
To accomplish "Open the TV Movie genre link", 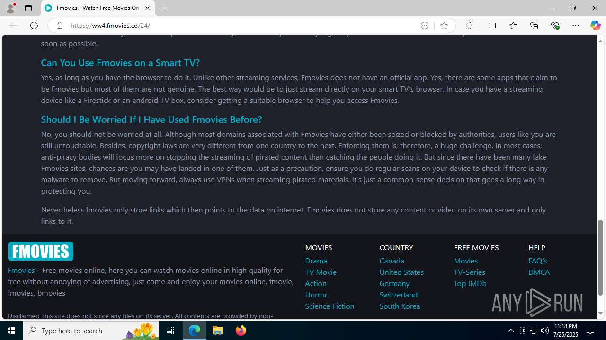I will coord(321,272).
